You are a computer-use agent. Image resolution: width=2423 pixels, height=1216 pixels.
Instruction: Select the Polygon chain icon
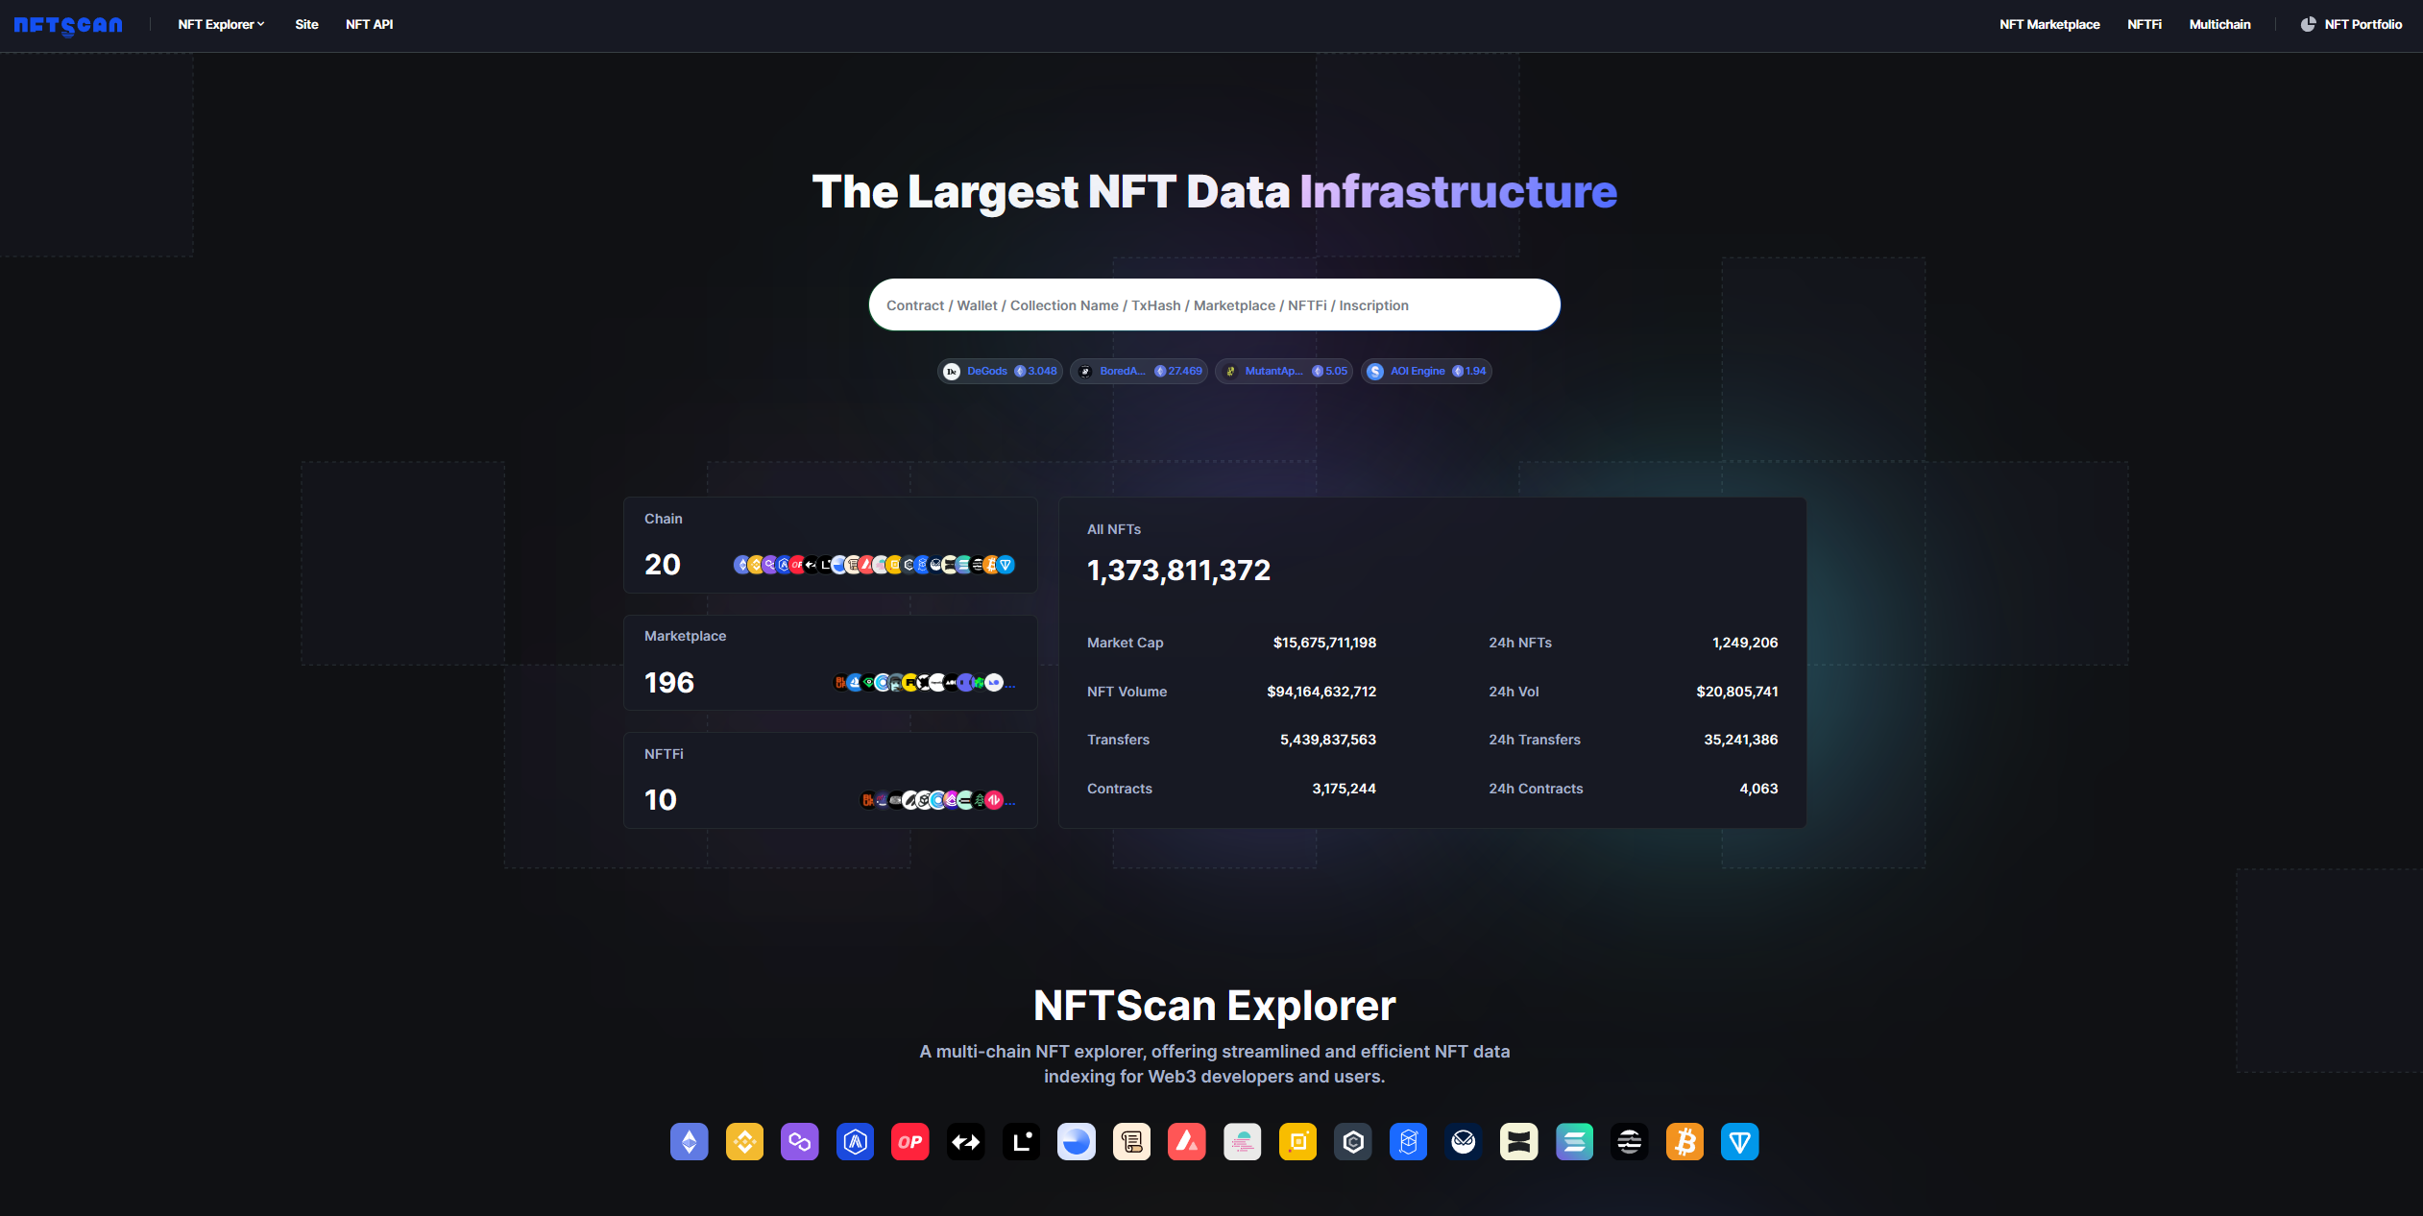click(799, 1142)
